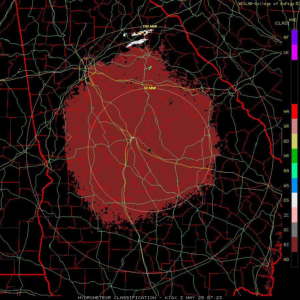Viewport: 300px width, 300px height.
Task: Click the small black hole near radar center
Action: click(x=150, y=150)
